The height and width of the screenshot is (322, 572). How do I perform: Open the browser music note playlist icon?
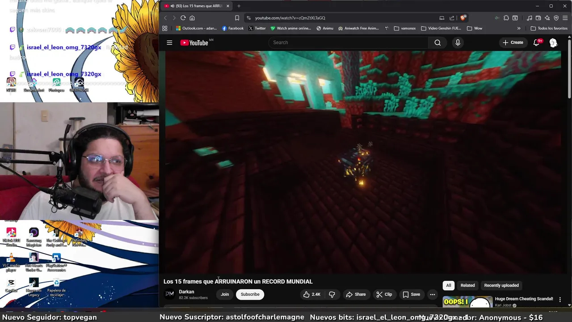coord(530,18)
